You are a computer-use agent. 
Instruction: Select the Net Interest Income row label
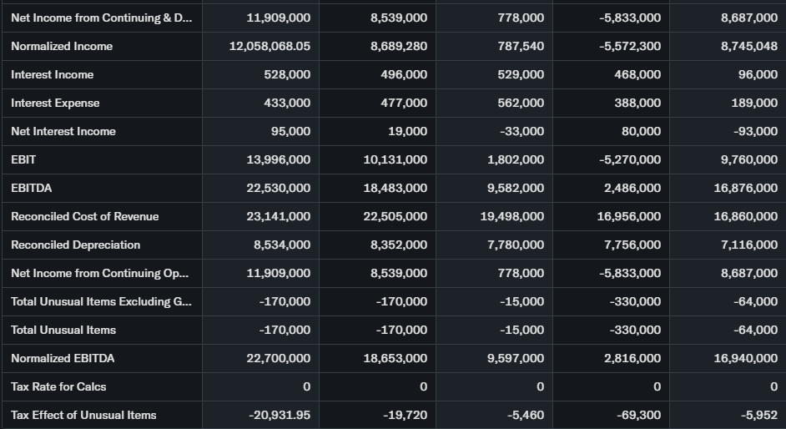pyautogui.click(x=63, y=132)
